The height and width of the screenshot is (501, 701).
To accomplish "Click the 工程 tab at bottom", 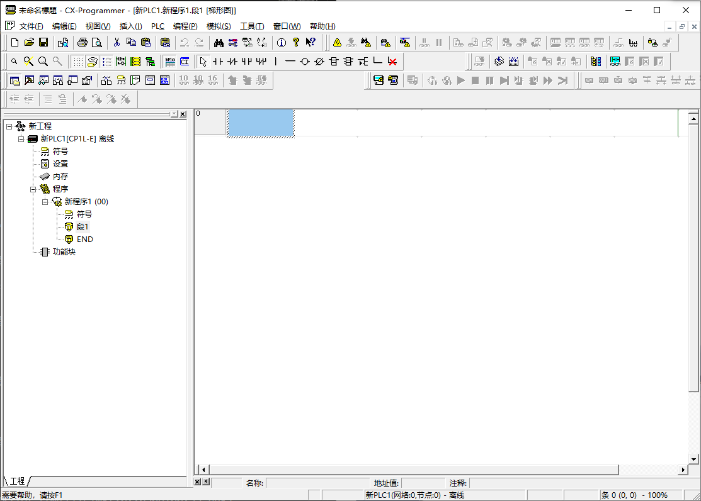I will (x=18, y=481).
